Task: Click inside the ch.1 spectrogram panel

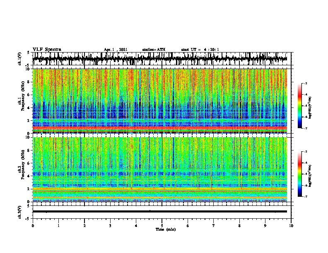Action: click(x=159, y=101)
